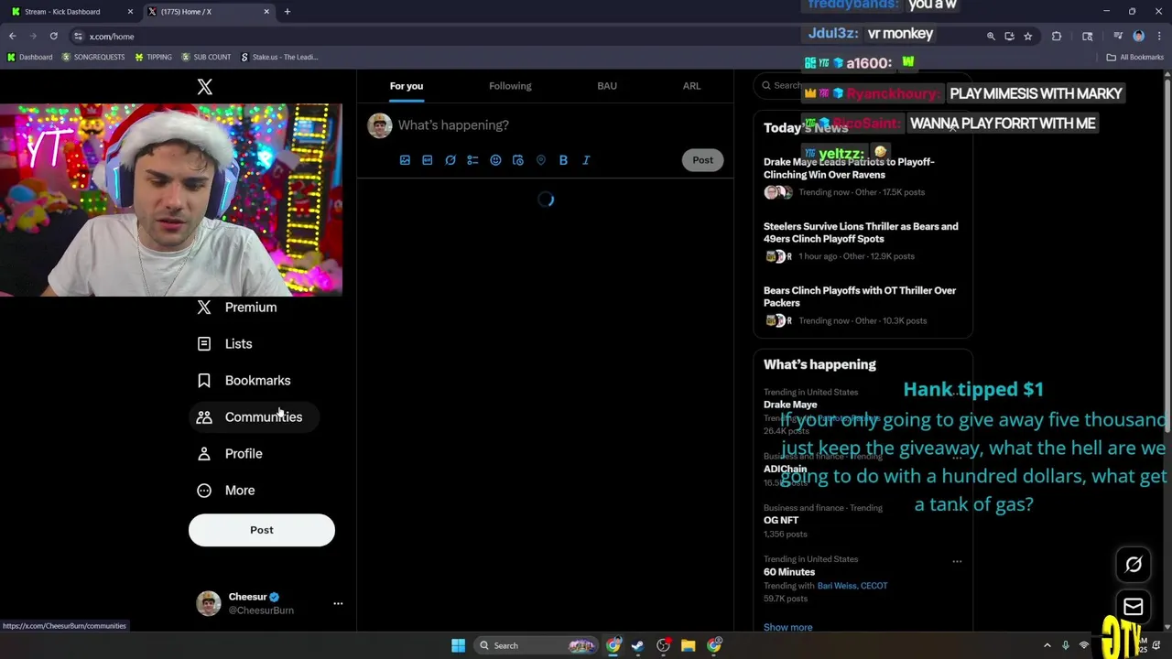Add a poll to the post
The height and width of the screenshot is (659, 1172).
coord(472,160)
